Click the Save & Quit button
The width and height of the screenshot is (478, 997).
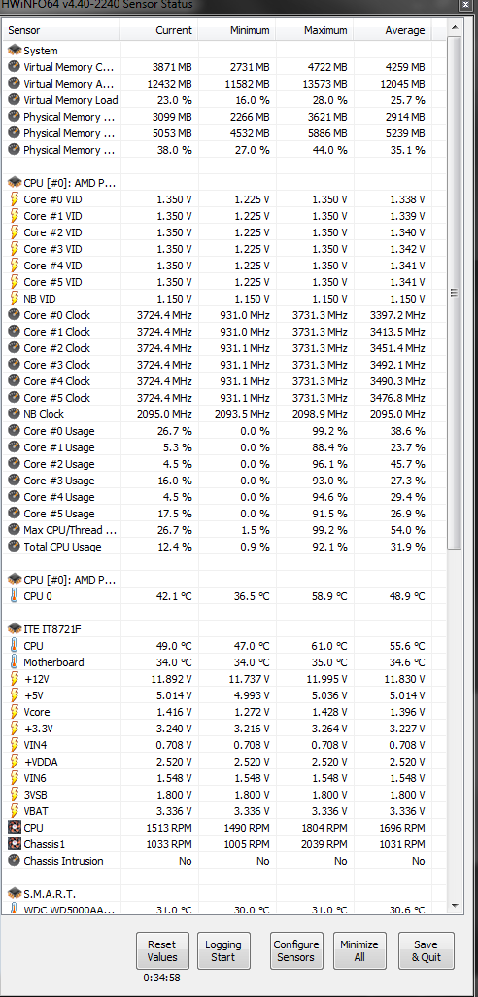click(x=426, y=950)
